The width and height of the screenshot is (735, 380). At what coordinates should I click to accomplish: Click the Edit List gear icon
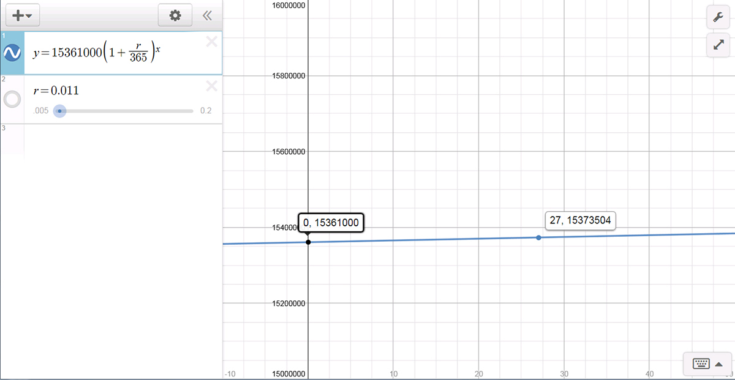point(175,16)
